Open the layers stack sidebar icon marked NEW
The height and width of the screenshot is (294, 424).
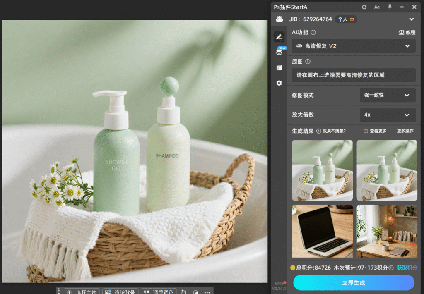pos(279,52)
